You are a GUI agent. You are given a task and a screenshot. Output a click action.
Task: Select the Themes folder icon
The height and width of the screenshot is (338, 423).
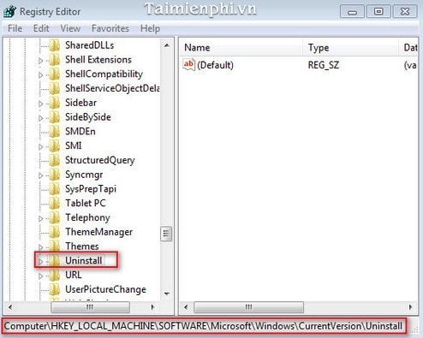[55, 246]
